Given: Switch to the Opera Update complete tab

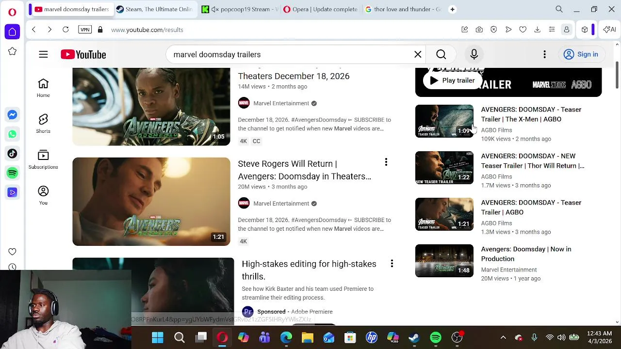Looking at the screenshot, I should 321,9.
